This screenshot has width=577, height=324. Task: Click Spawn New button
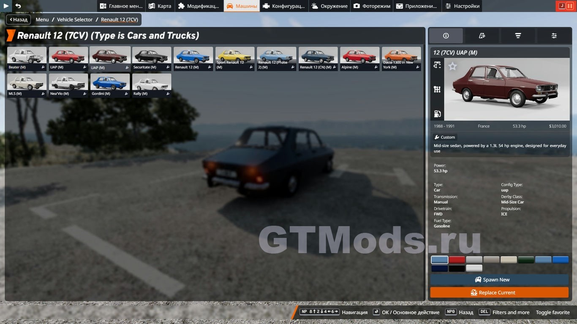click(x=499, y=280)
